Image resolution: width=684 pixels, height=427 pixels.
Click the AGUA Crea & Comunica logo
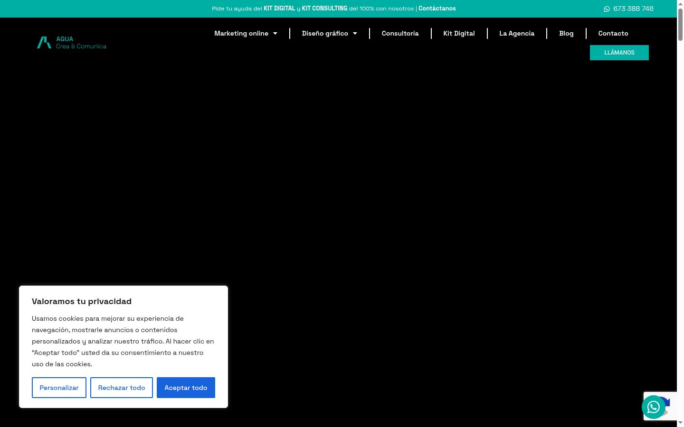72,43
